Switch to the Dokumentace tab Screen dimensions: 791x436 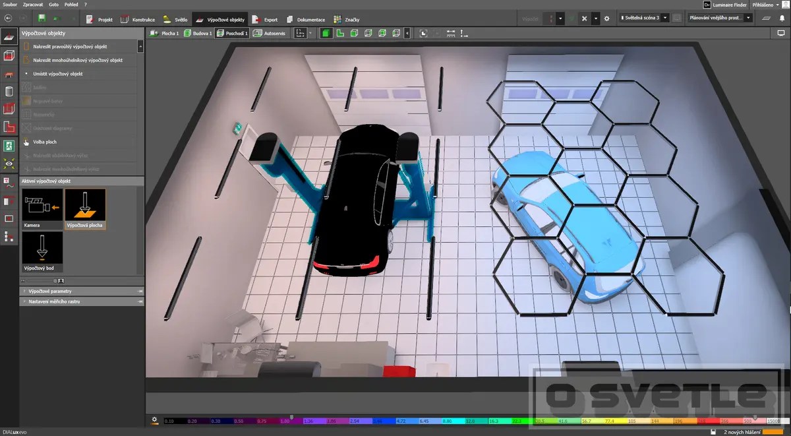click(306, 19)
